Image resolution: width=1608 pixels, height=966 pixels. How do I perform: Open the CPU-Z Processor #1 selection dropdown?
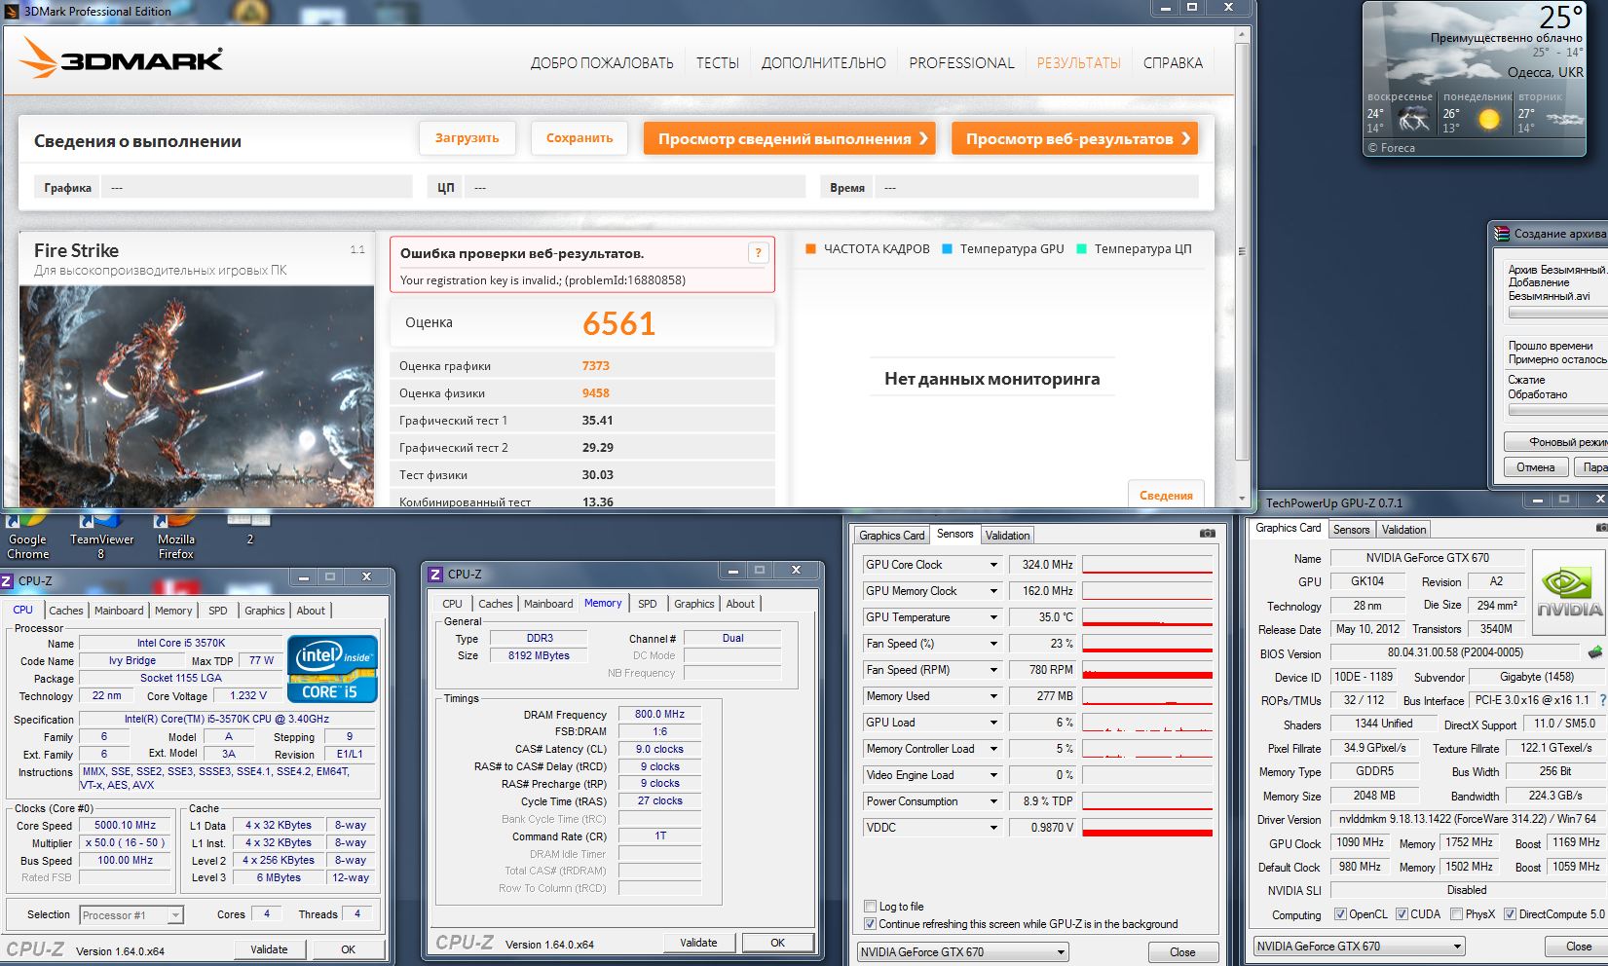pos(131,915)
